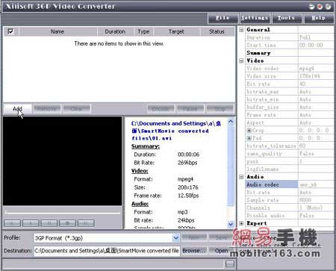336x271 pixels.
Task: Select the bitrate_min property row
Action: [290, 99]
